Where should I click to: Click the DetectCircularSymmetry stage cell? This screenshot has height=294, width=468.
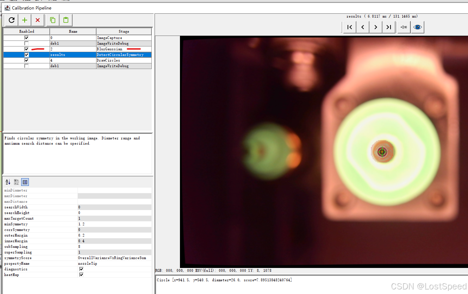pos(124,55)
